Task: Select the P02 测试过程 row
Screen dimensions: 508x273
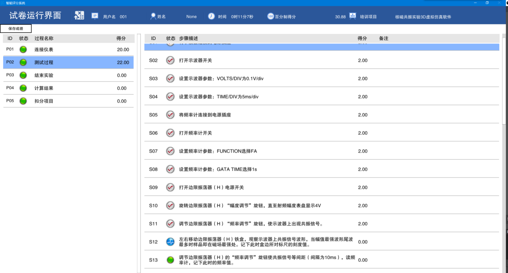Action: [68, 62]
